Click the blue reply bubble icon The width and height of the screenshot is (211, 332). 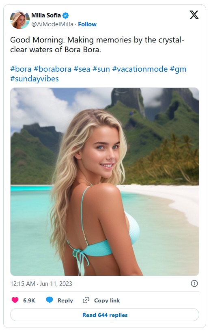click(50, 300)
